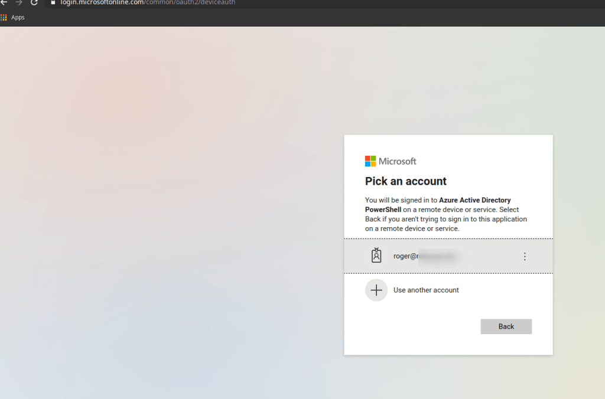Image resolution: width=605 pixels, height=399 pixels.
Task: Click the 'Pick an account' heading
Action: pos(406,181)
